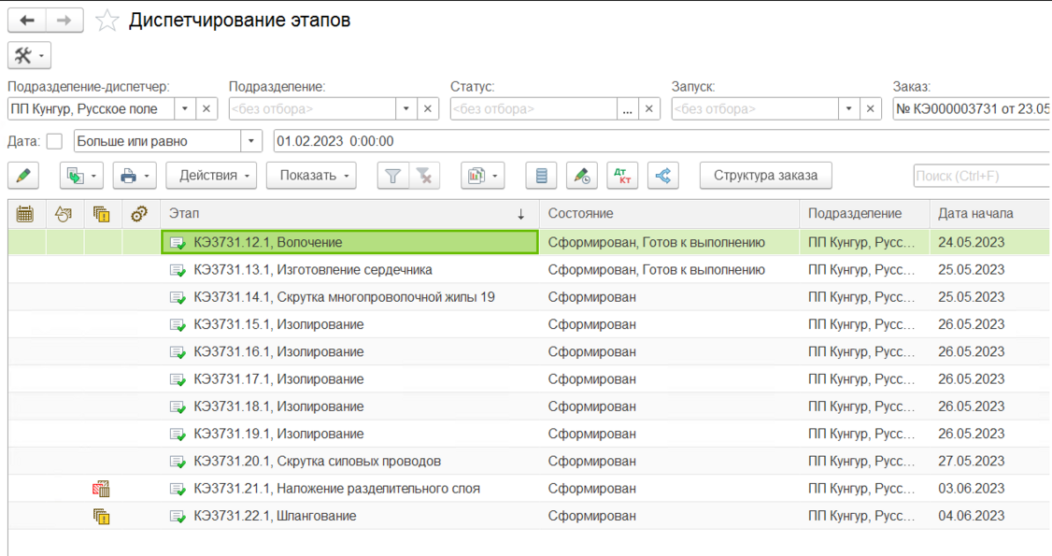Select row КЭ3731.15.1, Изолирование
1052x556 pixels.
(529, 324)
